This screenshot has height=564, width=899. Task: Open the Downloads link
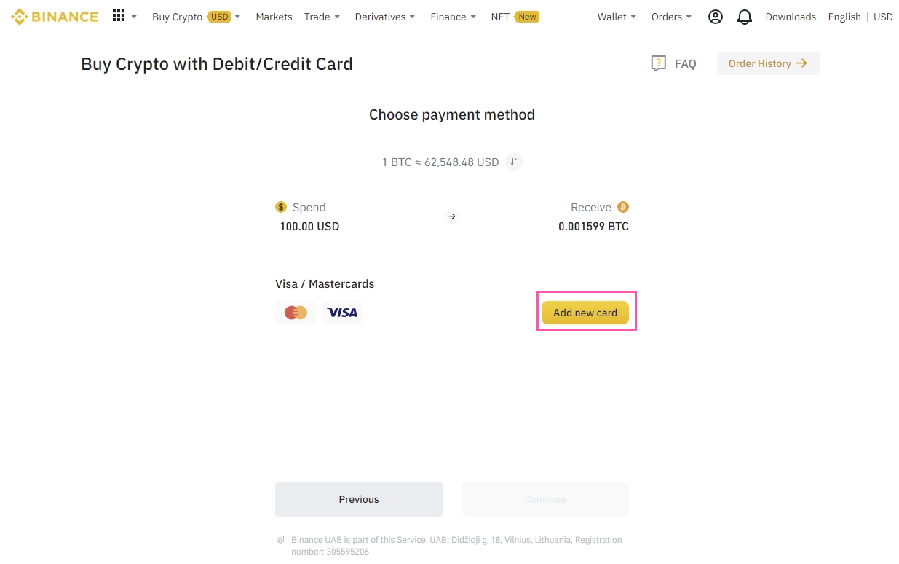click(x=791, y=17)
